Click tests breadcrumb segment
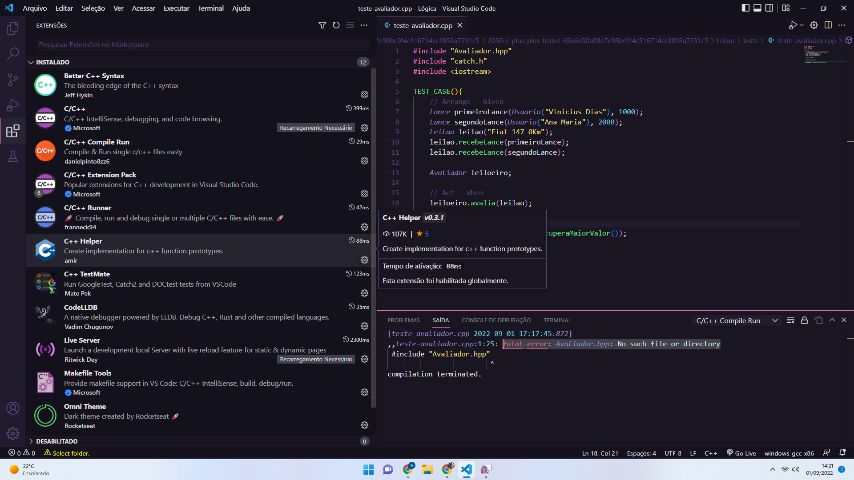 [750, 41]
